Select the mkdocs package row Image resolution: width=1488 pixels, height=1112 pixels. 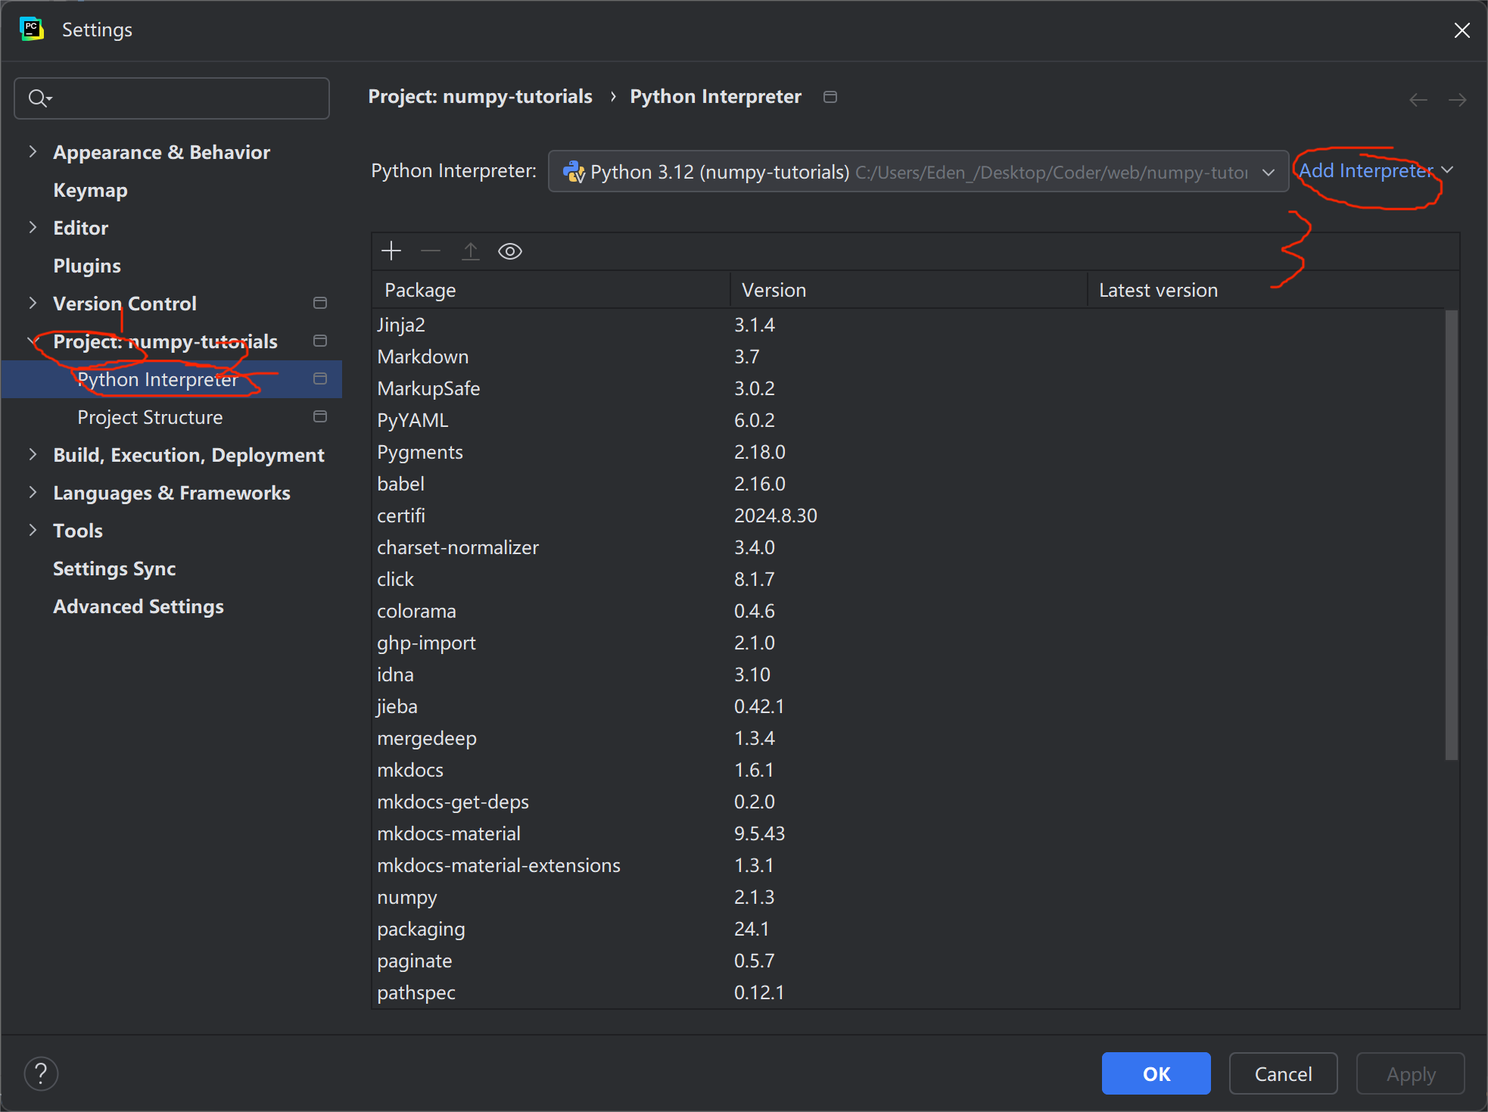pos(908,770)
